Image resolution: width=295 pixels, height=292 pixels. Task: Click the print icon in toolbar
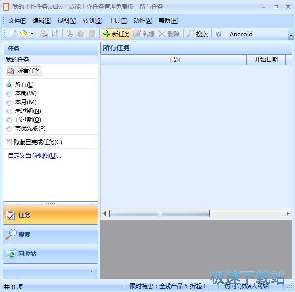coord(44,34)
